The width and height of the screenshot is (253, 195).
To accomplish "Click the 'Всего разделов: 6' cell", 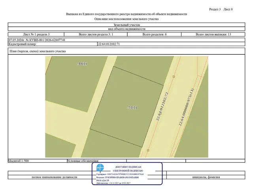I will [x=155, y=34].
